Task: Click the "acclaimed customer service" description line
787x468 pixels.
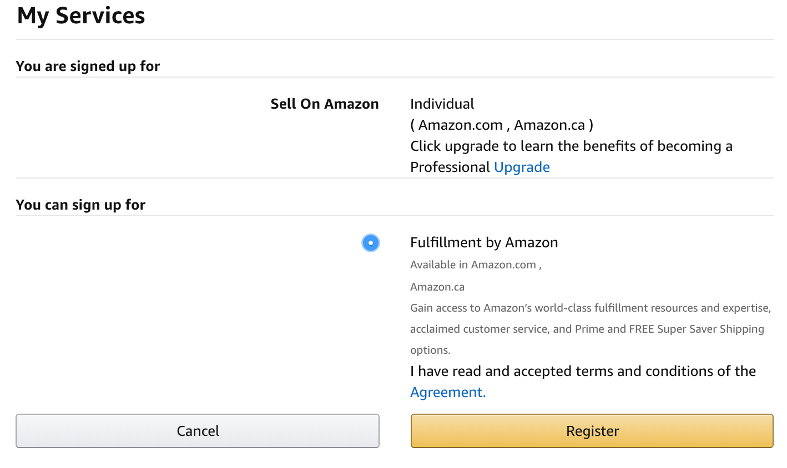Action: pos(587,329)
